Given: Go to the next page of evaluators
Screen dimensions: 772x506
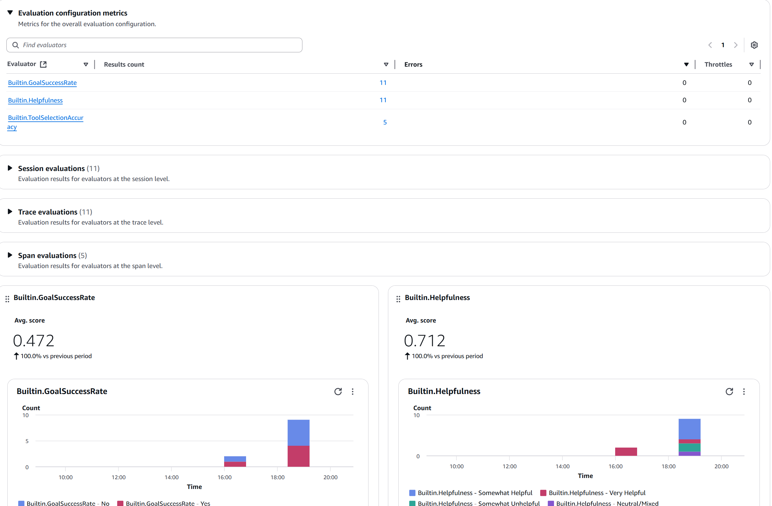Looking at the screenshot, I should click(736, 45).
